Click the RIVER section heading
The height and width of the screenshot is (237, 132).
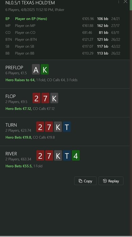click(11, 154)
